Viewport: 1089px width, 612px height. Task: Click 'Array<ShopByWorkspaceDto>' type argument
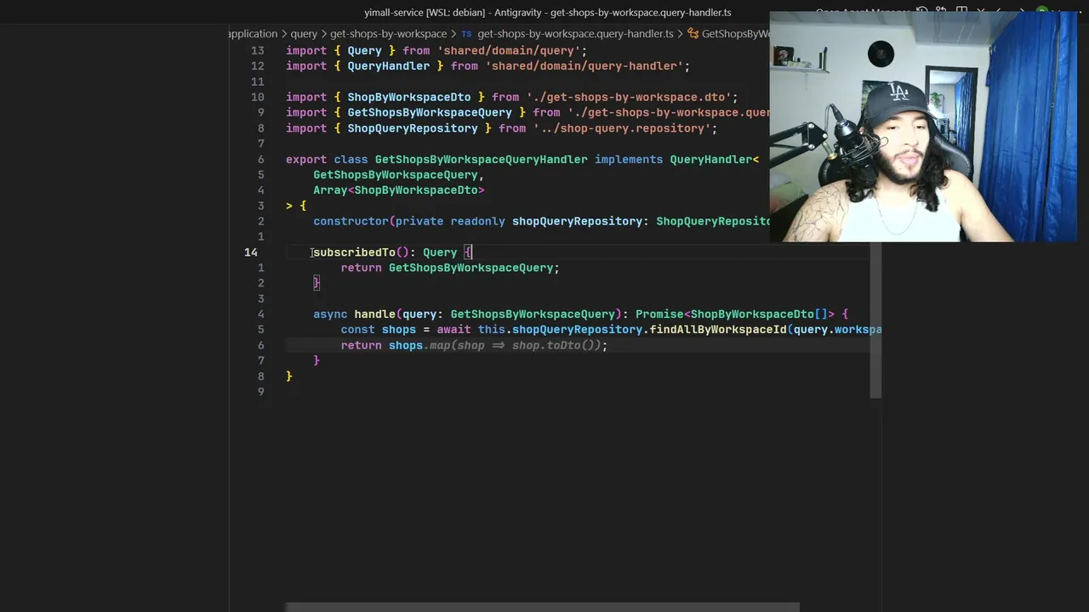[x=399, y=190]
